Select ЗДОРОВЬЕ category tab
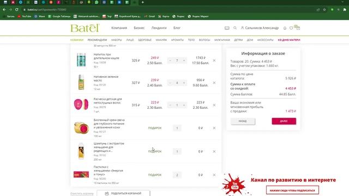 pyautogui.click(x=145, y=40)
